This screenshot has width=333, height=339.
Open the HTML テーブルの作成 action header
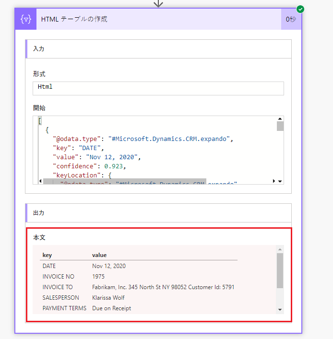159,19
